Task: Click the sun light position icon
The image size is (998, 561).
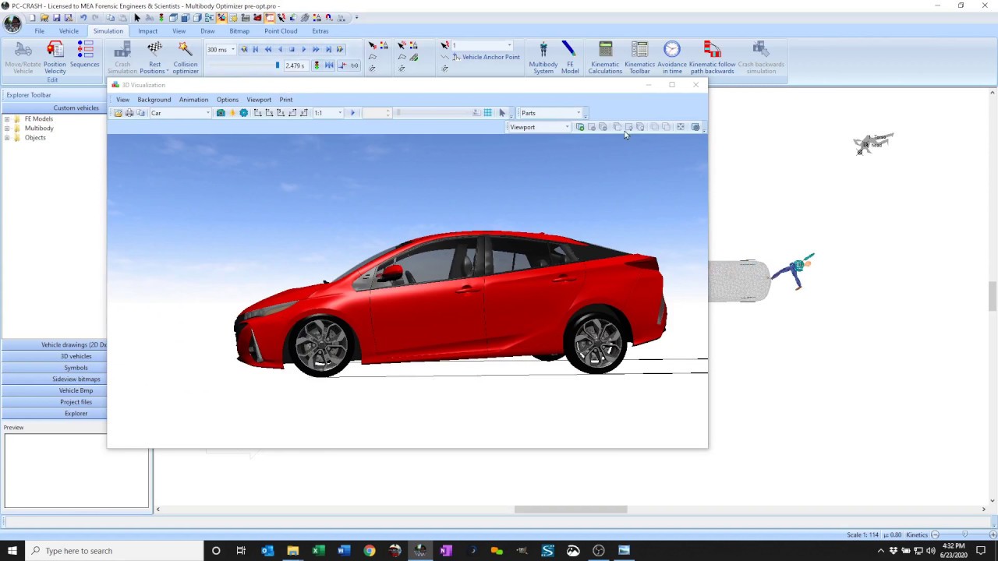Action: [x=232, y=113]
